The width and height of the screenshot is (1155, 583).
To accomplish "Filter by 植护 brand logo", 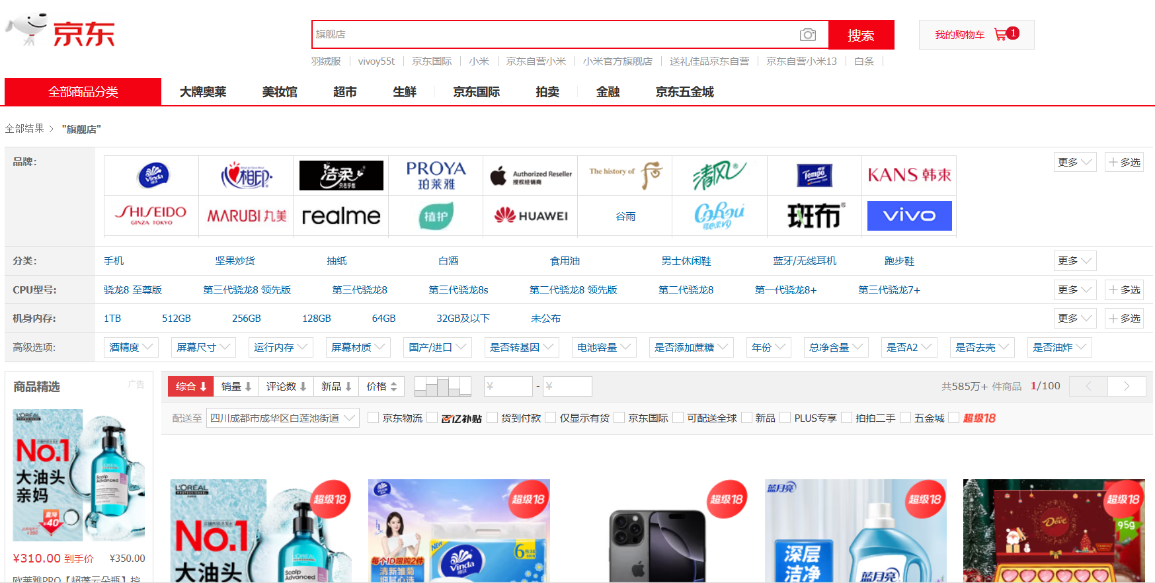I will point(436,216).
